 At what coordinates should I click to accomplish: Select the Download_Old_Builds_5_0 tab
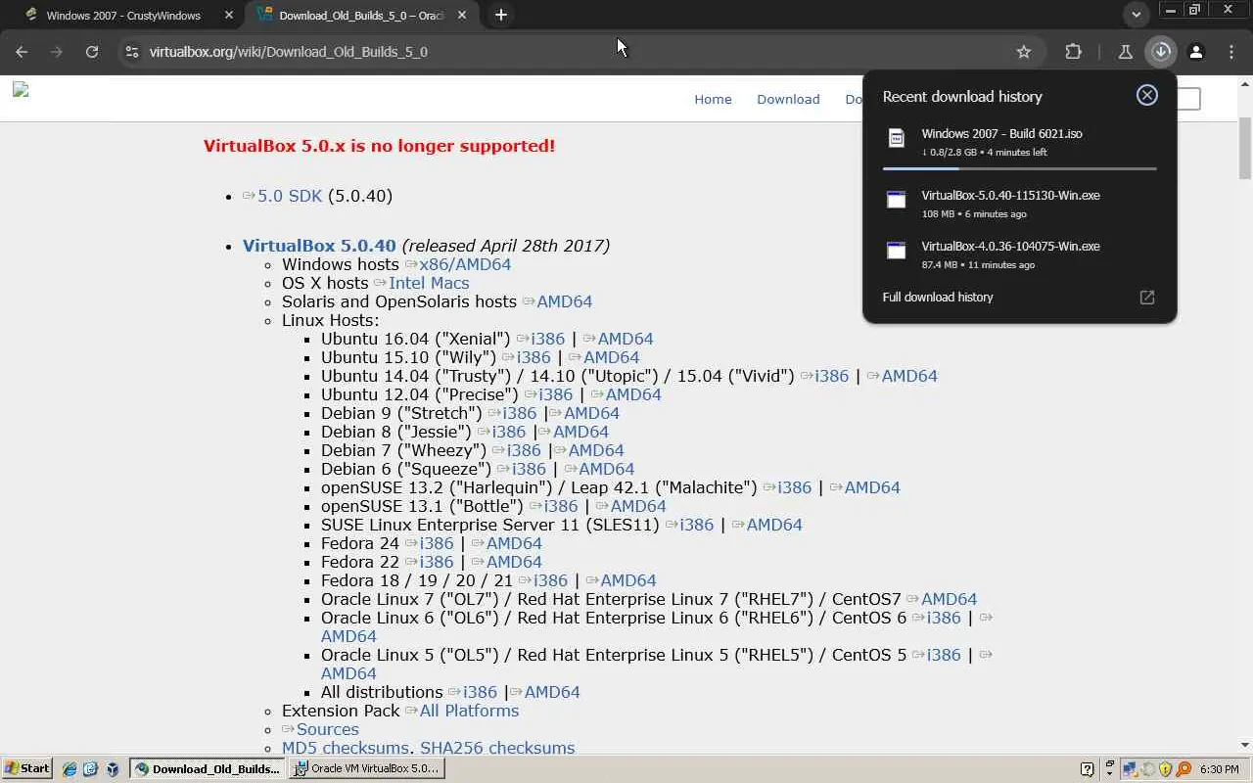pos(360,16)
